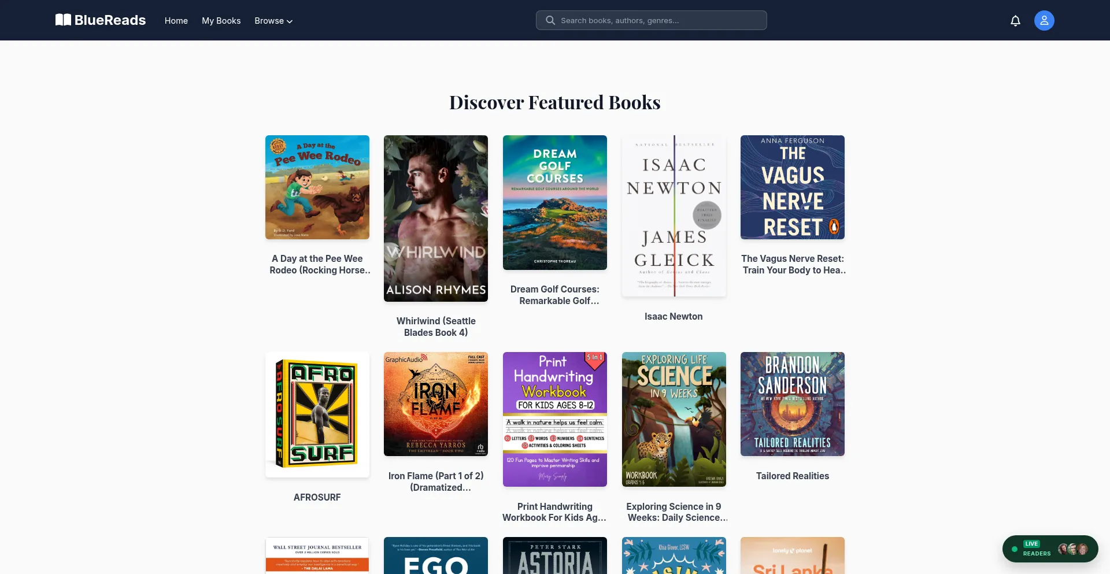The width and height of the screenshot is (1110, 574).
Task: Click the title 'Dream Golf Courses: Remarkable Golf...'
Action: click(x=555, y=295)
